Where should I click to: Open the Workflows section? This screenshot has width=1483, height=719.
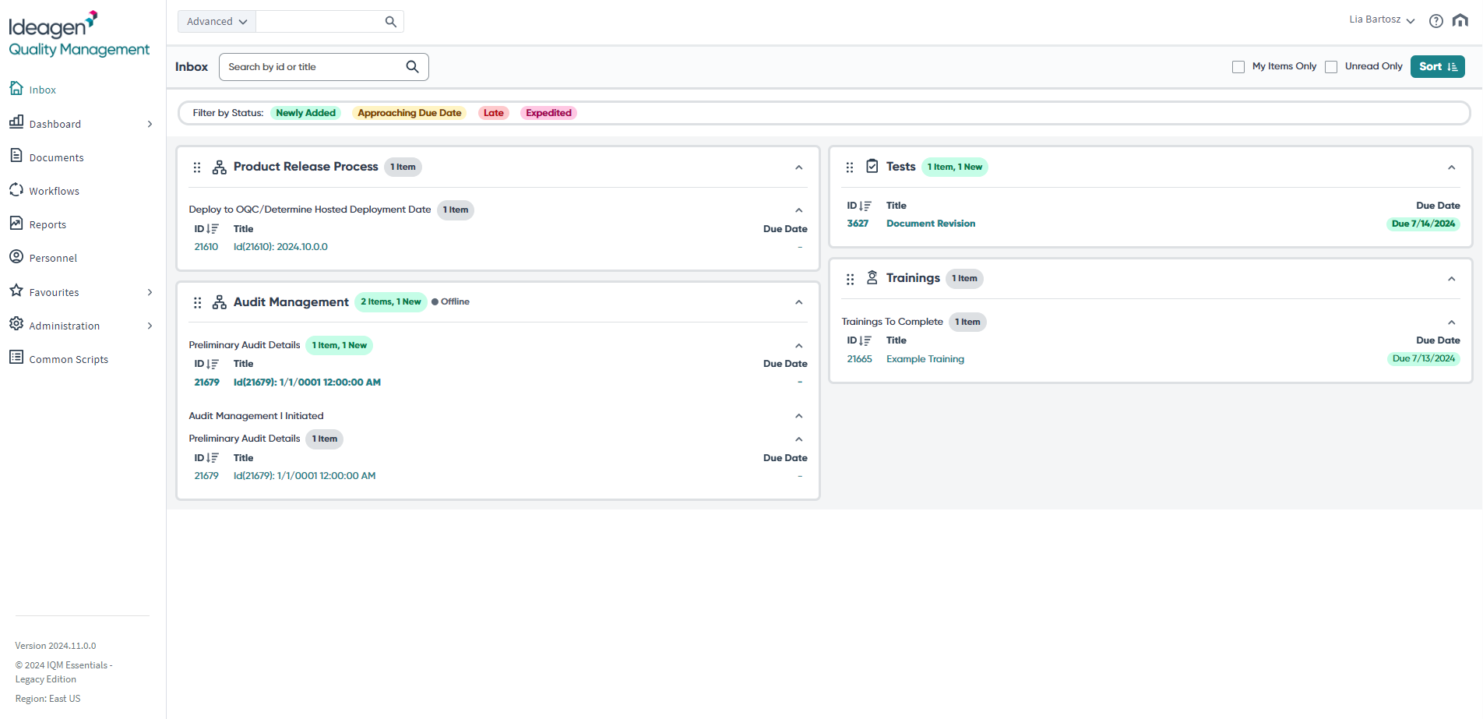click(x=53, y=190)
